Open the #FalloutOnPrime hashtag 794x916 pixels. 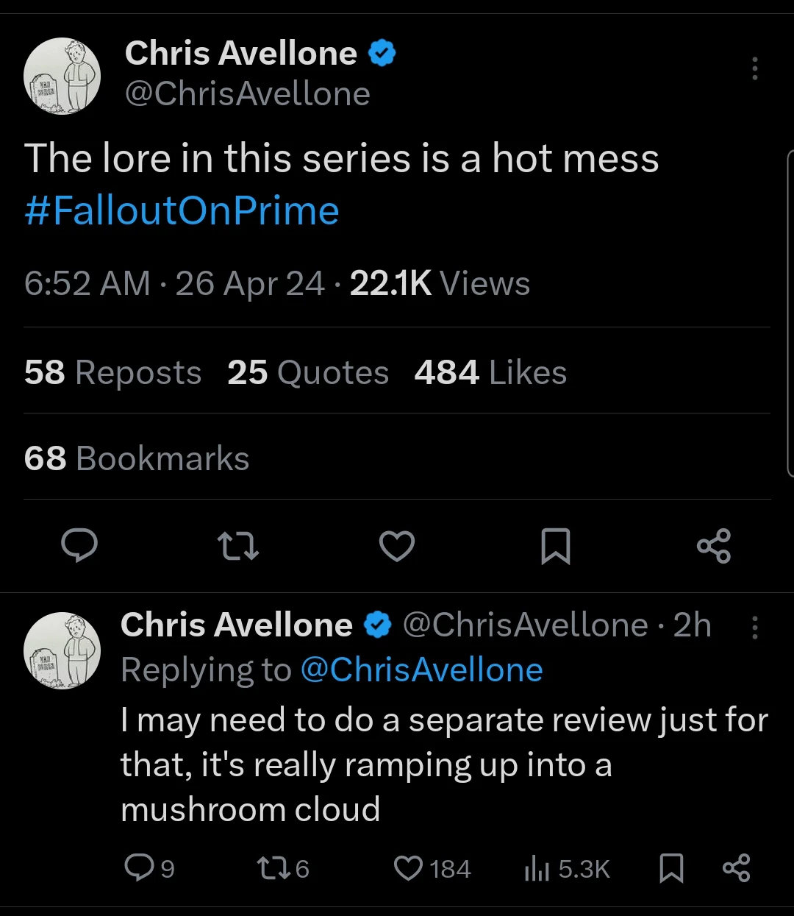(x=182, y=210)
